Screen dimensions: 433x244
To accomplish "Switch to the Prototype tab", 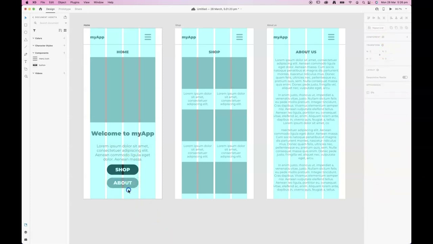I will 64,9.
